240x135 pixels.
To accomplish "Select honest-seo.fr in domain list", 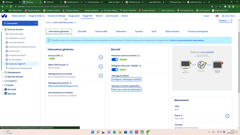I will tap(14, 51).
